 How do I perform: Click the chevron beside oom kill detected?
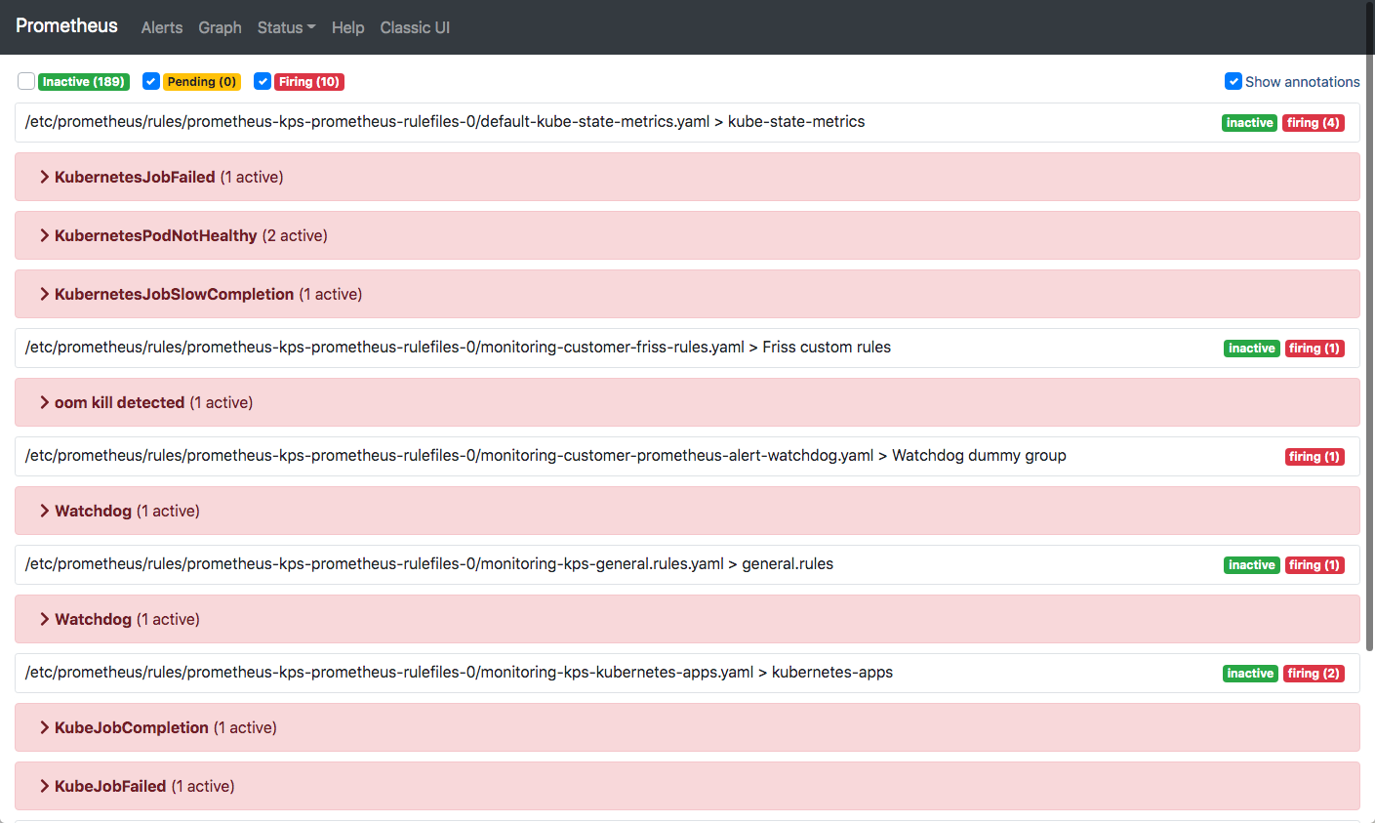(45, 402)
